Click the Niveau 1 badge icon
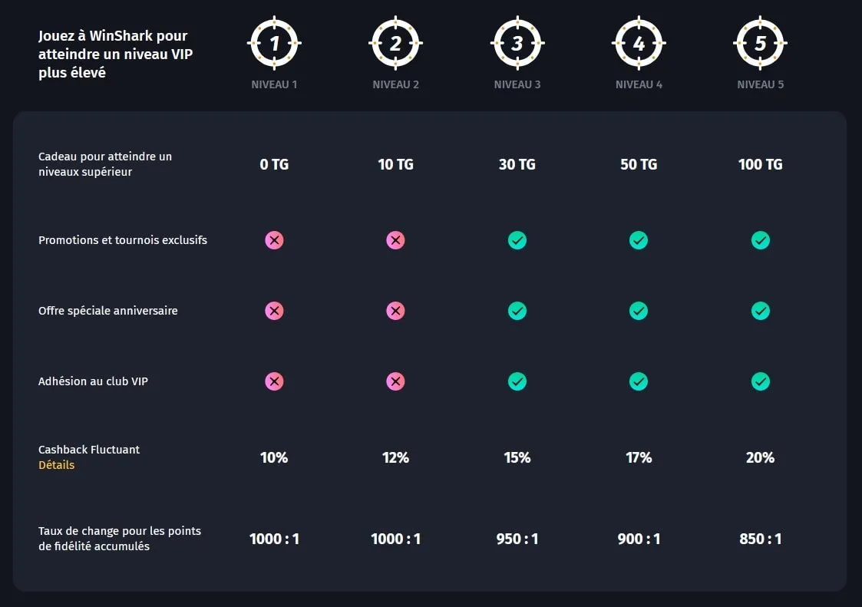This screenshot has height=607, width=862. pyautogui.click(x=274, y=44)
